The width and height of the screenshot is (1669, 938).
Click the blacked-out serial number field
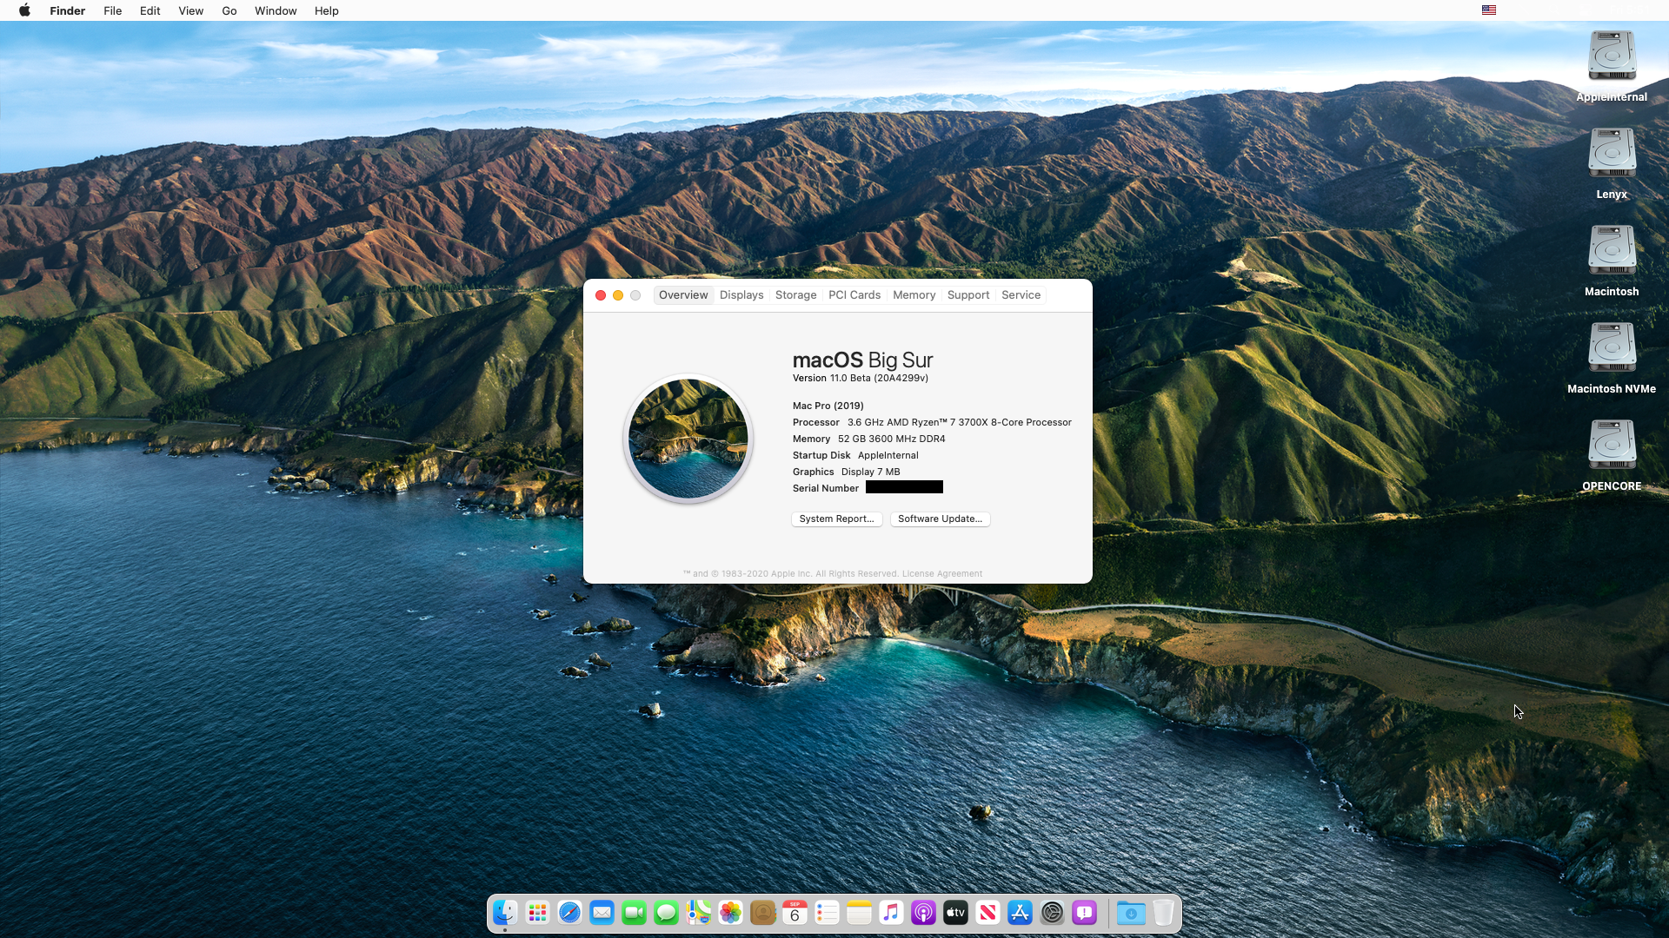coord(904,487)
